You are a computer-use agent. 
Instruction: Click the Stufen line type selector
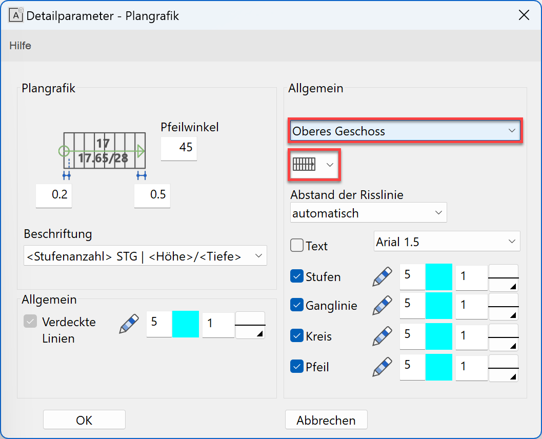(x=503, y=277)
